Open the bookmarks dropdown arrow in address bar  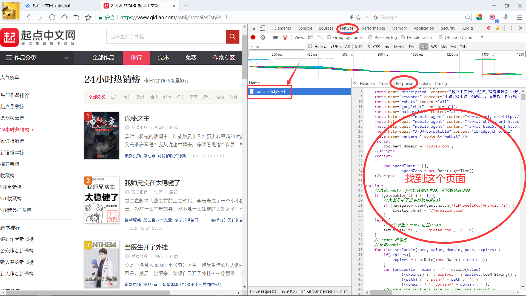[x=366, y=17]
